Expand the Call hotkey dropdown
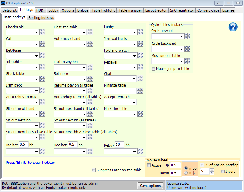 tap(37, 44)
